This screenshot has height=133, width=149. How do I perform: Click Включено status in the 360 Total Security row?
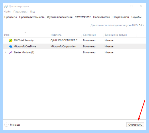(89, 40)
